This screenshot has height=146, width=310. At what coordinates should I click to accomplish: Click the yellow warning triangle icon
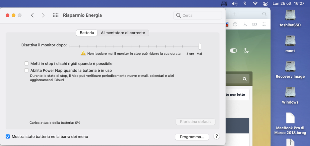coord(83,53)
